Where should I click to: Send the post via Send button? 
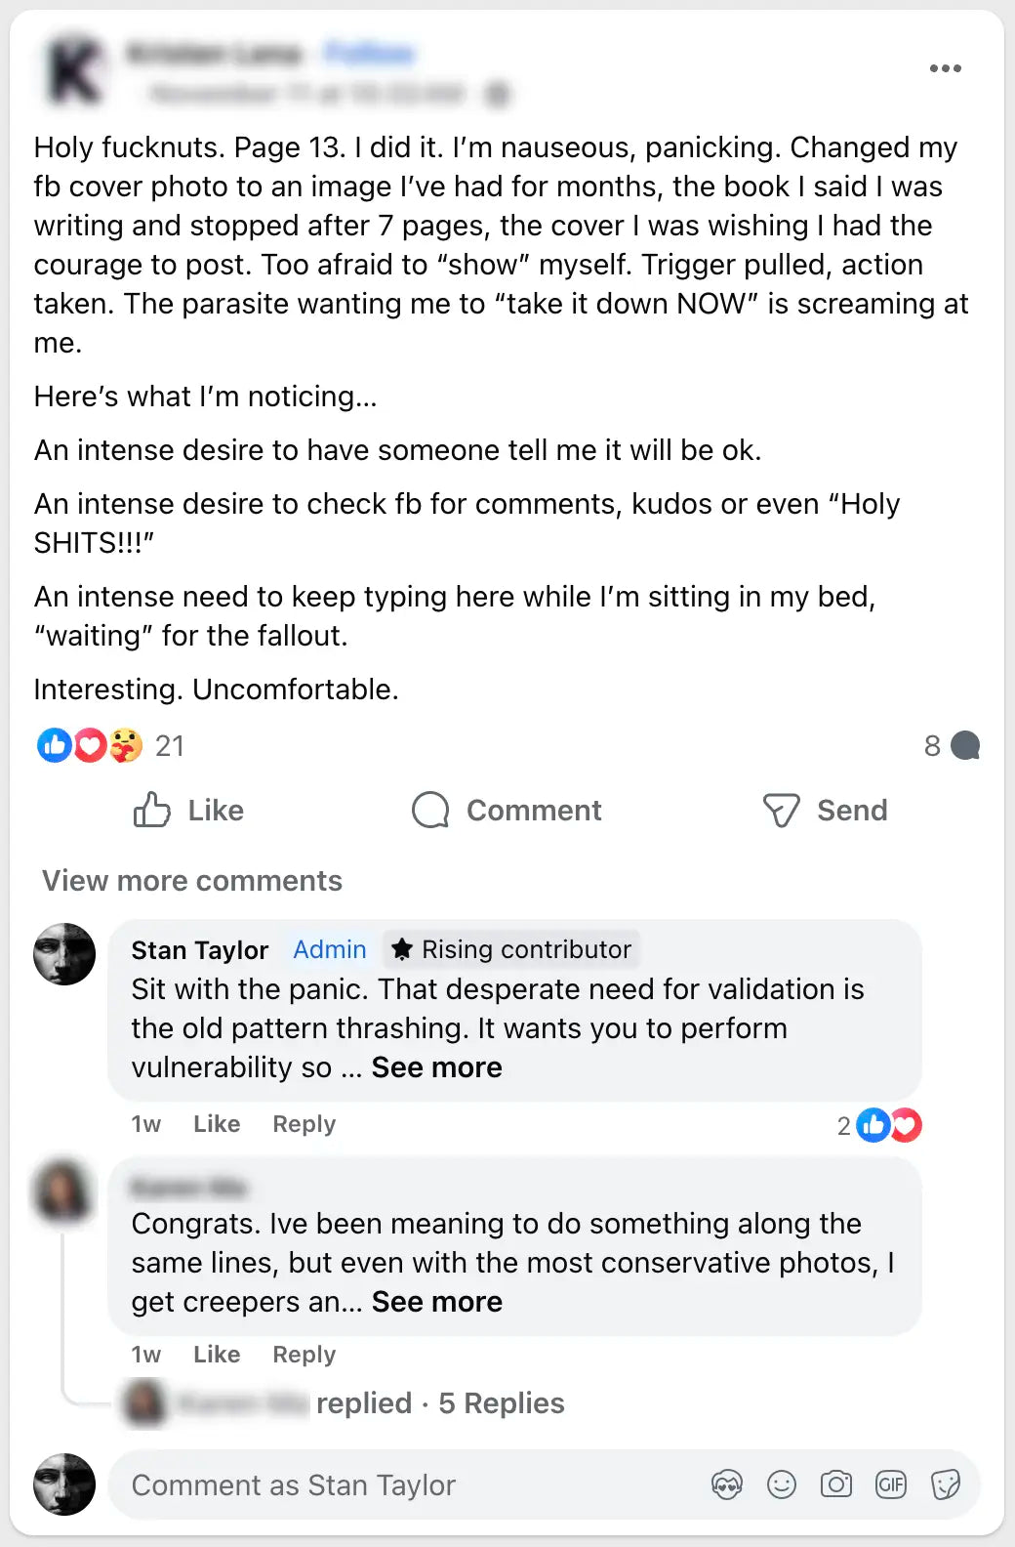point(826,811)
